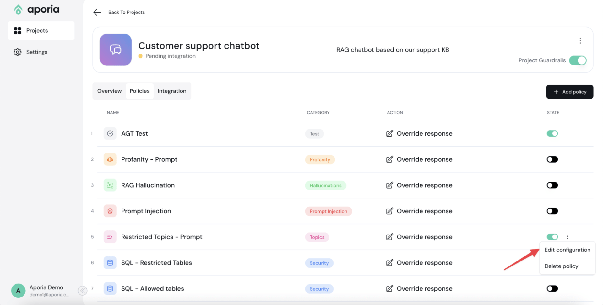Open the Restricted Topics kebab menu

(x=567, y=237)
